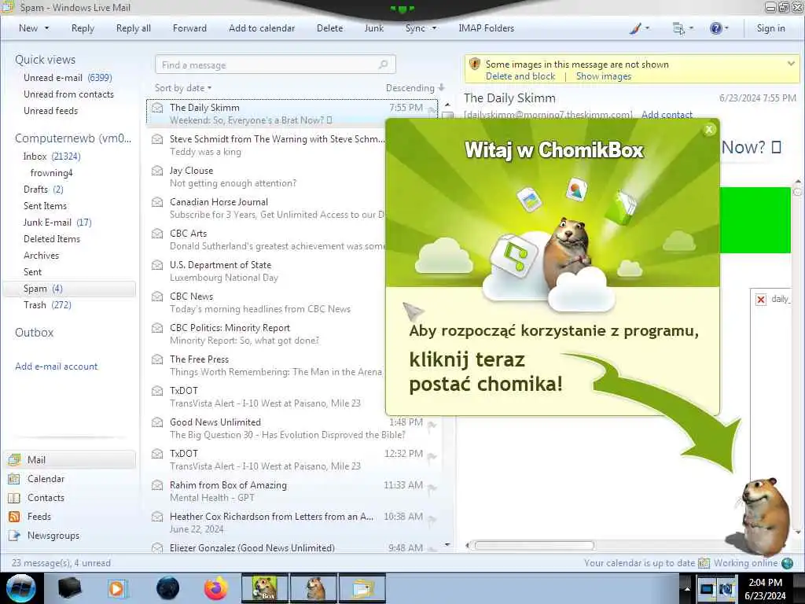
Task: Click the black box taskbar icon
Action: tap(69, 588)
